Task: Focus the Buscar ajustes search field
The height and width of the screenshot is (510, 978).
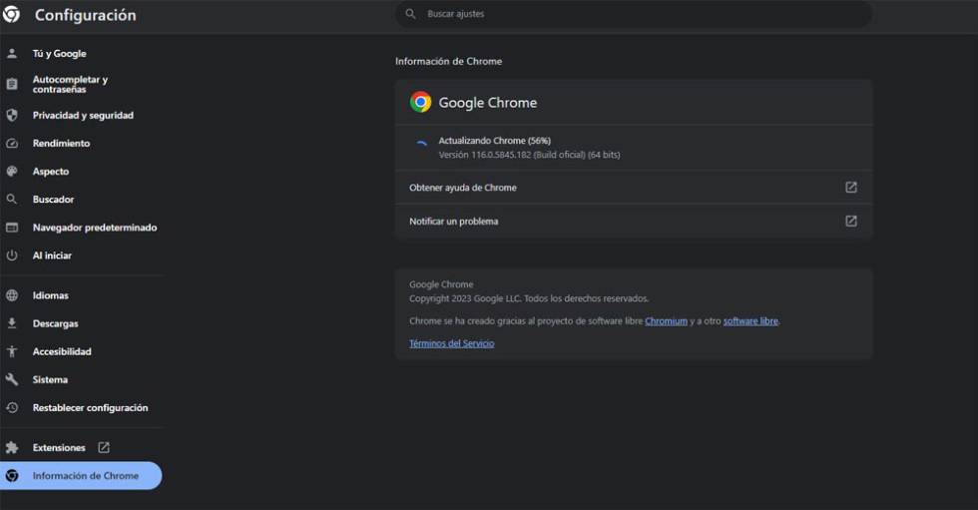Action: (633, 14)
